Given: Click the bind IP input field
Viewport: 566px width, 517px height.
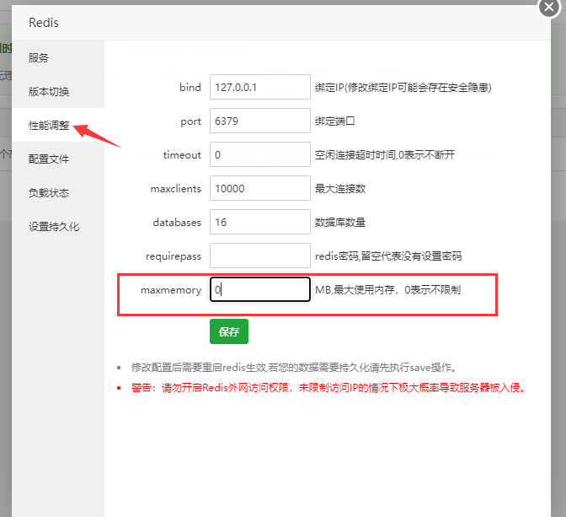Looking at the screenshot, I should point(260,87).
